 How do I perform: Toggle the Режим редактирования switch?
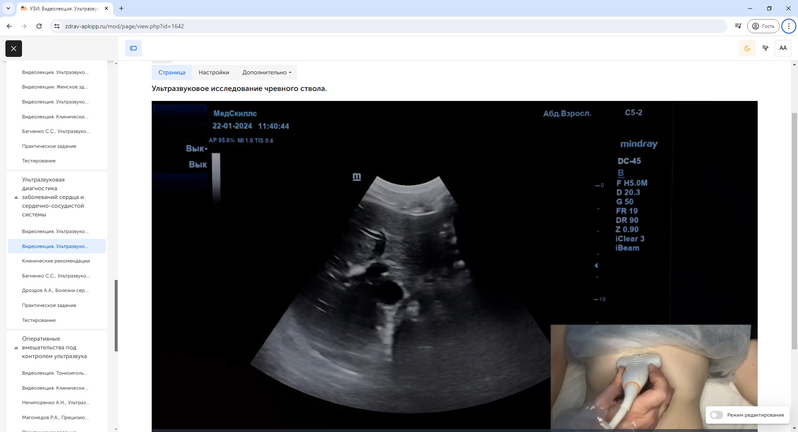tap(717, 415)
